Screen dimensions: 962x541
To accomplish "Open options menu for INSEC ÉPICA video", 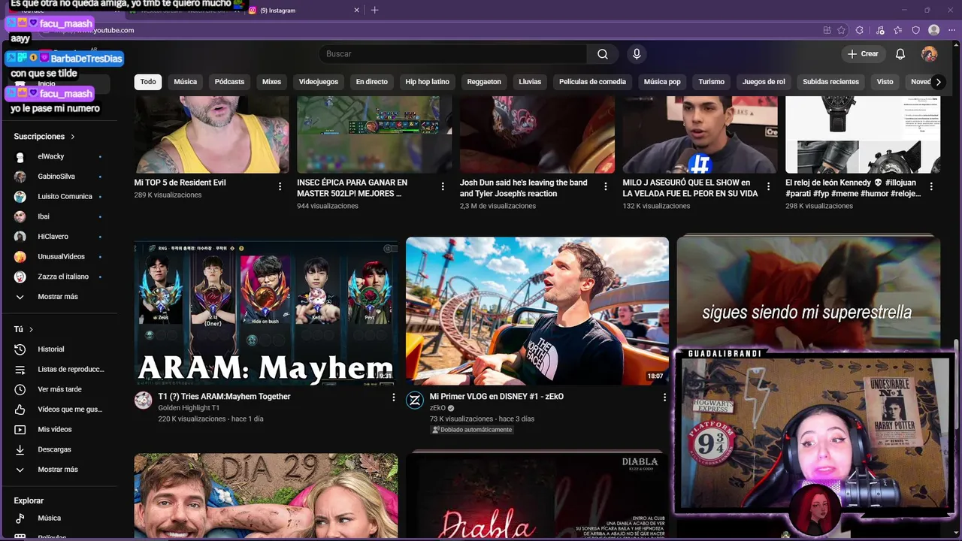I will pos(443,186).
